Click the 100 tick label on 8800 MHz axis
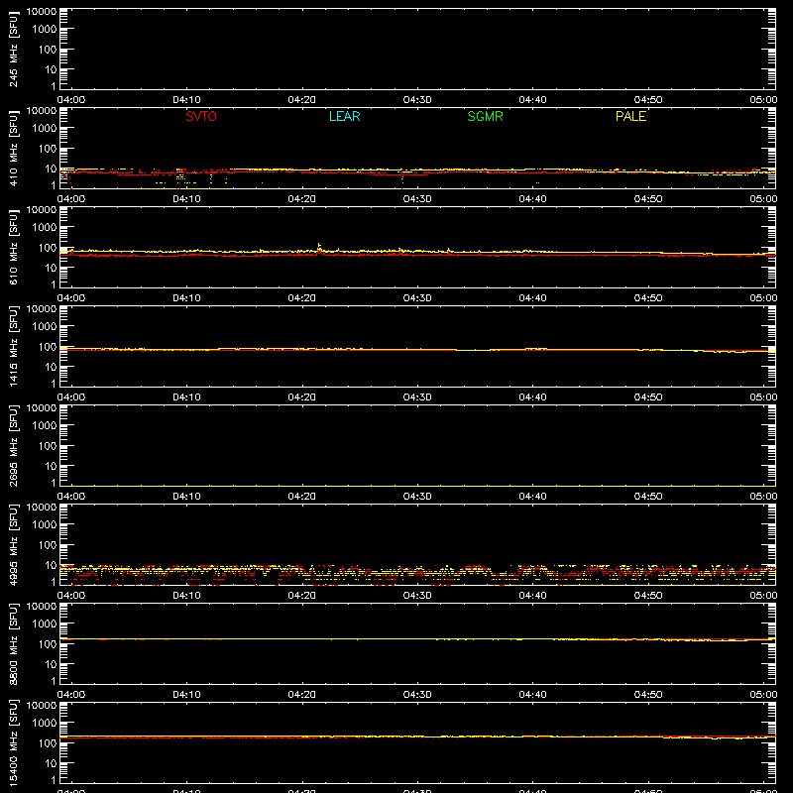 point(48,644)
